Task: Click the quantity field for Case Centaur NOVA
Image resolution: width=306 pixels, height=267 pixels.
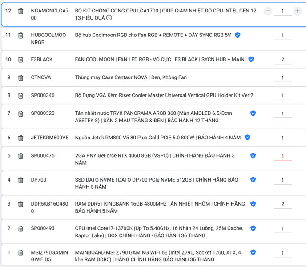Action: click(282, 78)
